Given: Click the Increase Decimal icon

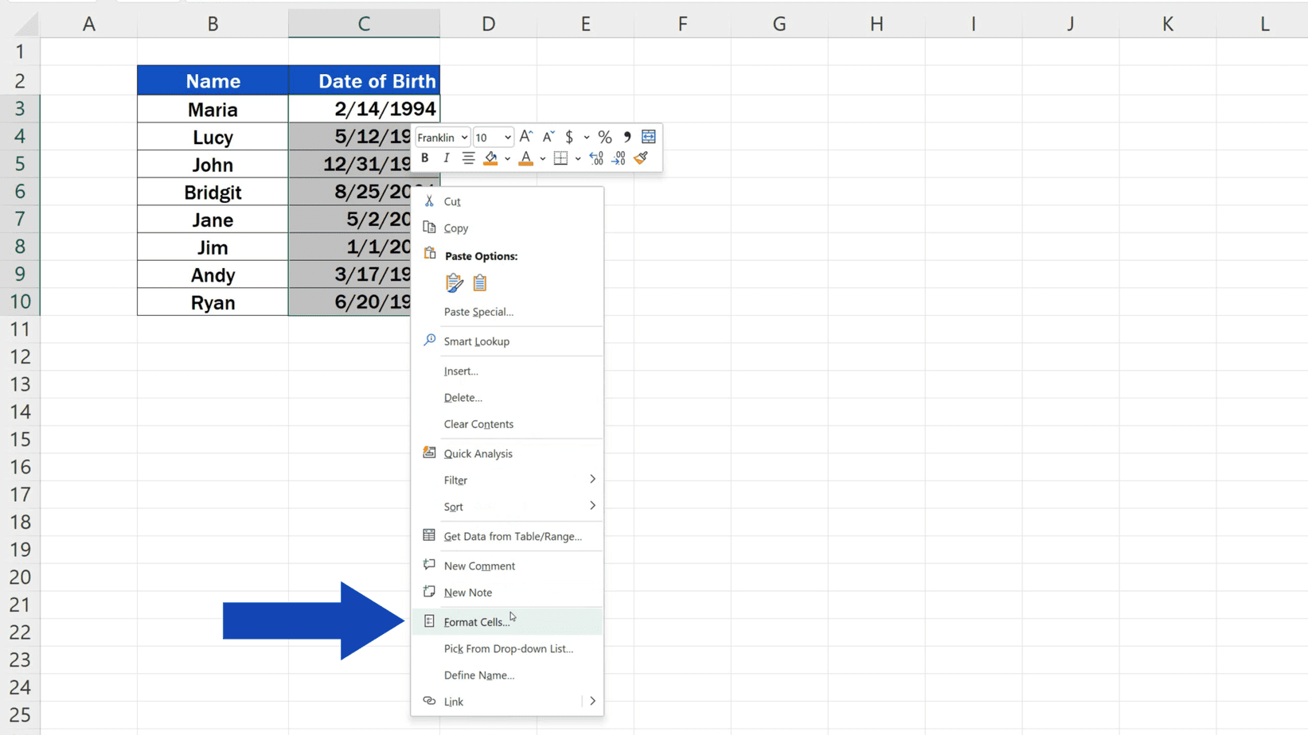Looking at the screenshot, I should [595, 157].
